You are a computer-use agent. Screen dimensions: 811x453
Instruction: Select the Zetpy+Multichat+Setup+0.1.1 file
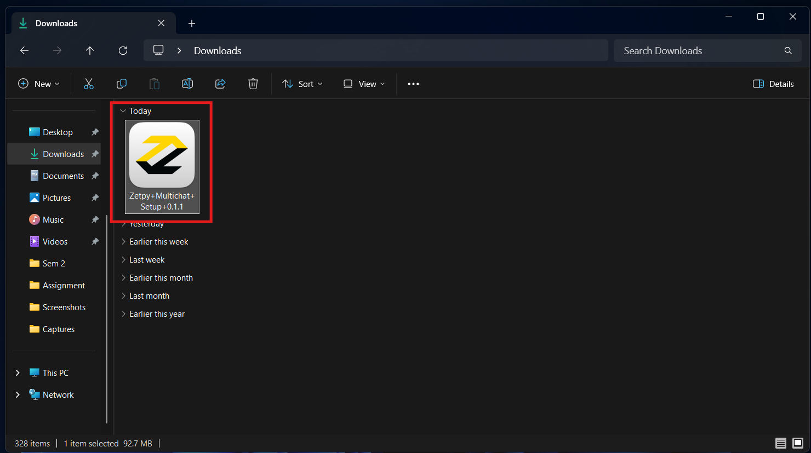[162, 166]
